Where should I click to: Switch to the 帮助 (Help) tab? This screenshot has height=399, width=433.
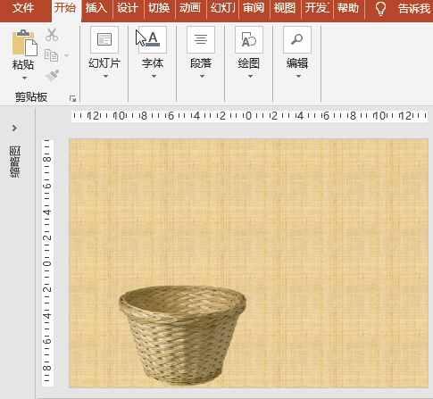pyautogui.click(x=348, y=8)
